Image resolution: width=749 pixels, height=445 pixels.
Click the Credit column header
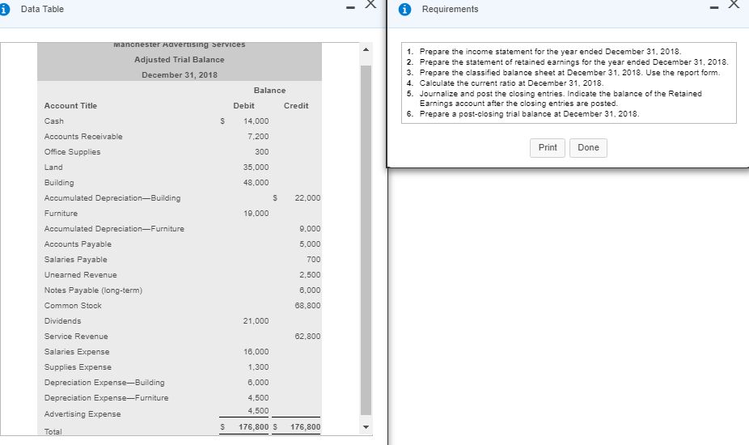[x=296, y=106]
